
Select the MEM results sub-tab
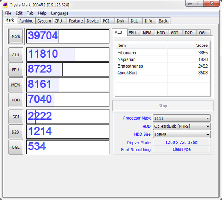click(148, 33)
